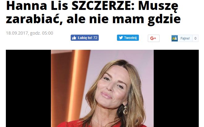The width and height of the screenshot is (204, 127).
Task: Click the Facebook thumbs-up icon
Action: [x=74, y=38]
